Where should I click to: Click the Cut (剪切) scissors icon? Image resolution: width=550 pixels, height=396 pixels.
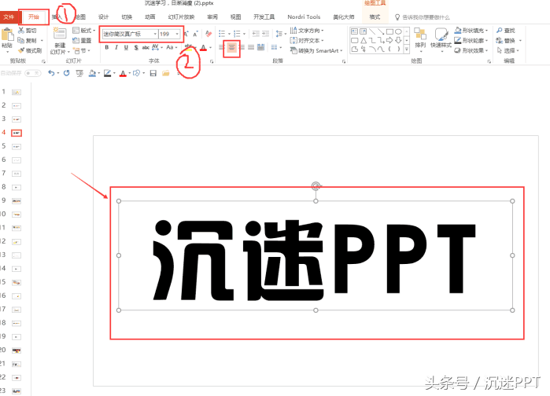(x=21, y=31)
